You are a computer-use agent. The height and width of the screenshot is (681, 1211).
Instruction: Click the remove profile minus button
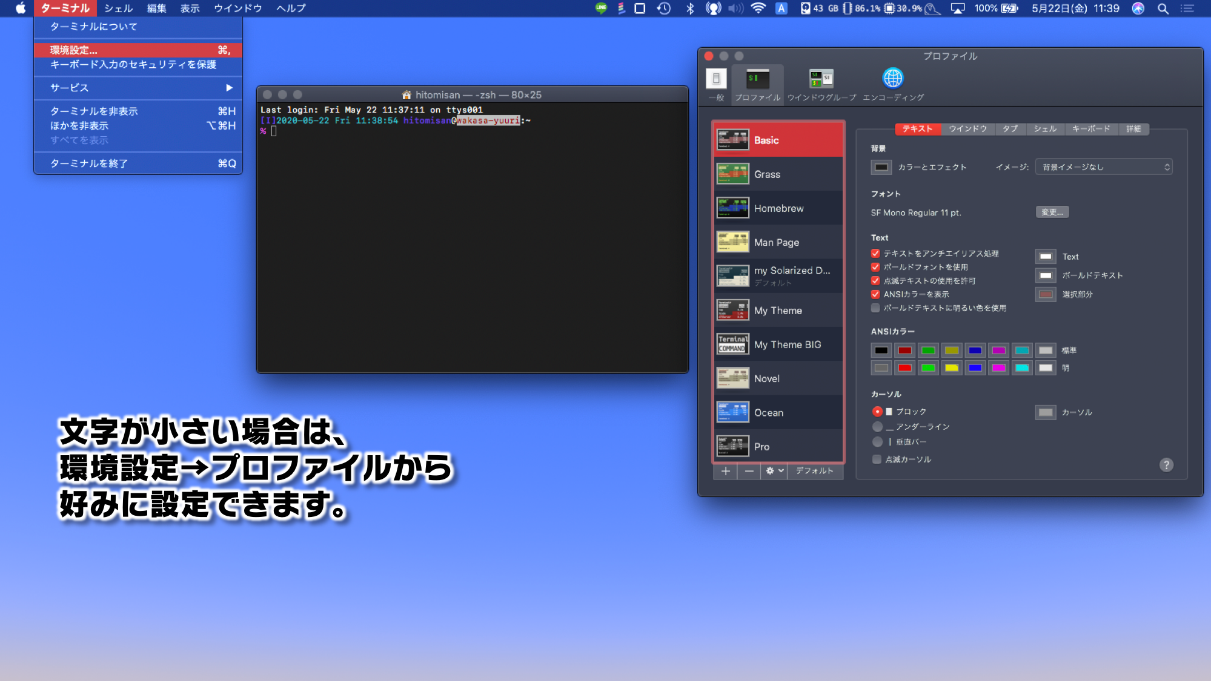749,471
